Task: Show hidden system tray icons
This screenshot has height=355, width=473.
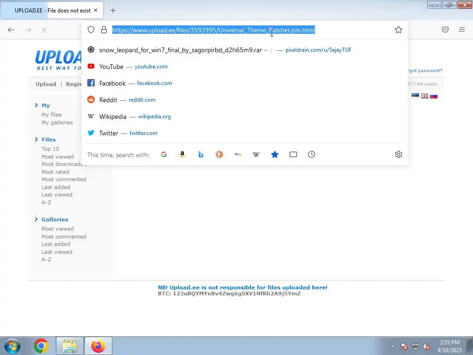Action: point(393,346)
